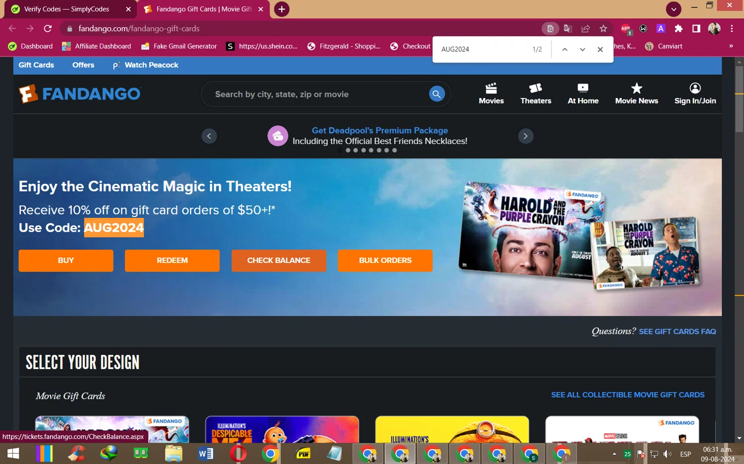Click Get Deadpool's Premium Package link
This screenshot has width=744, height=464.
[380, 130]
